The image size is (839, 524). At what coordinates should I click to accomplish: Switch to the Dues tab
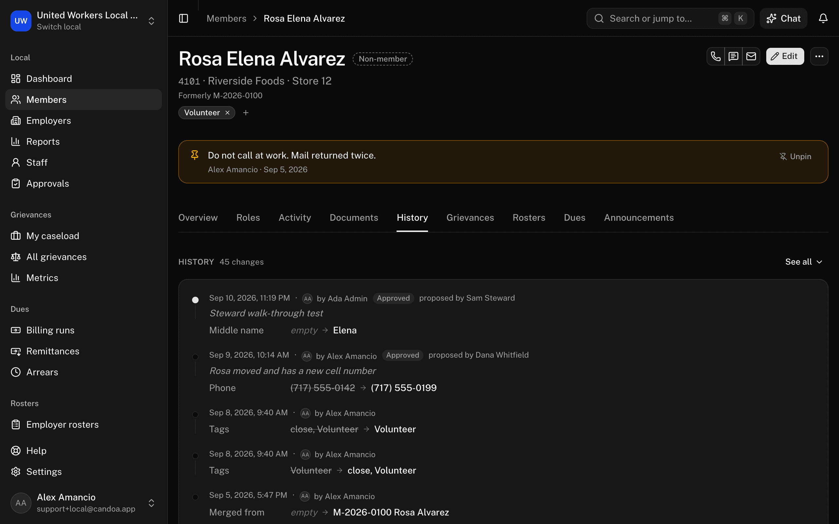(575, 218)
